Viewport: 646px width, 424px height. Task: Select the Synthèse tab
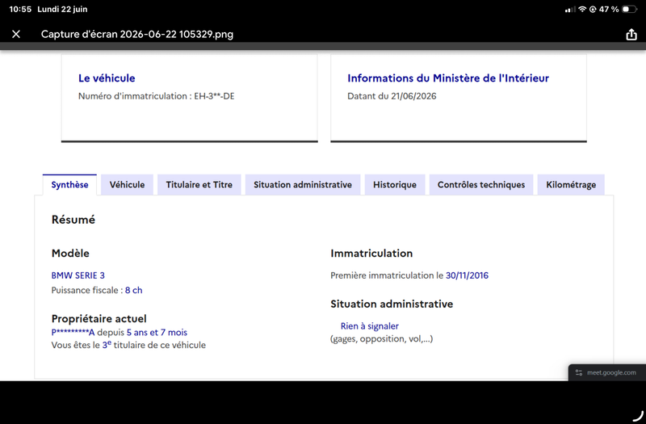coord(69,185)
